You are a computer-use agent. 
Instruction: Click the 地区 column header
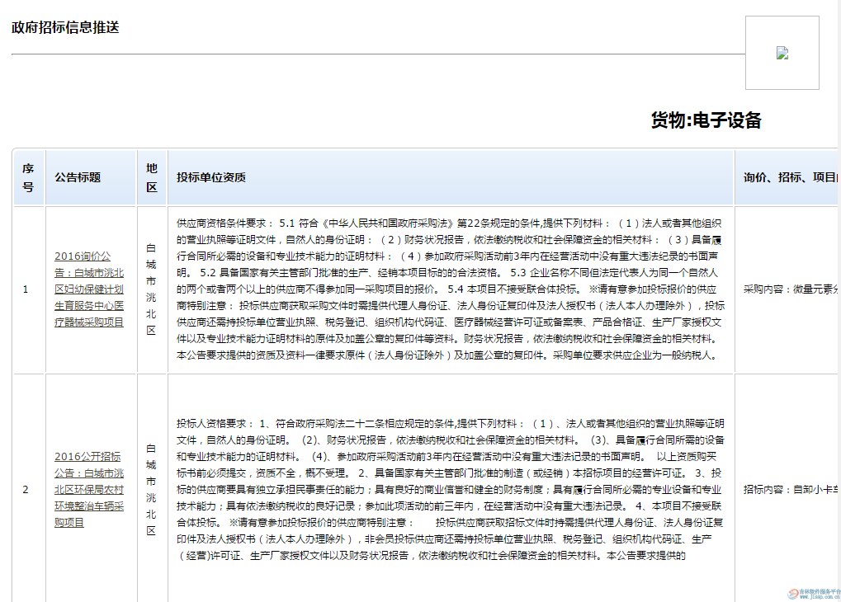(151, 177)
